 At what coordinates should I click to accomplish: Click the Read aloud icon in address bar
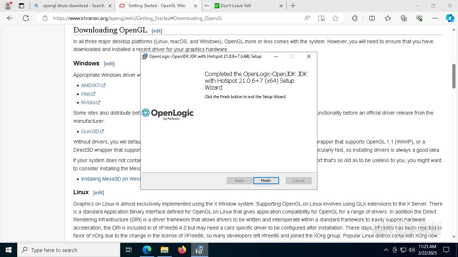[307, 18]
